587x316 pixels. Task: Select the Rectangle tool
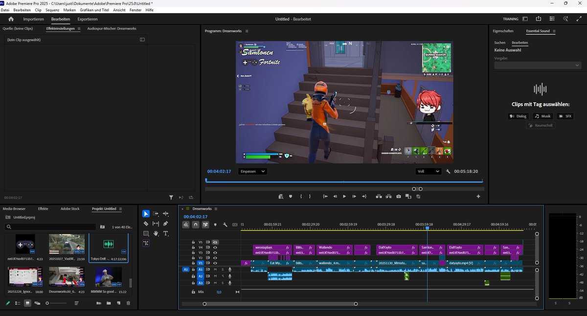click(x=146, y=234)
